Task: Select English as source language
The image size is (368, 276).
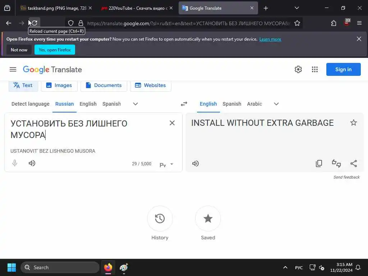Action: [x=88, y=104]
